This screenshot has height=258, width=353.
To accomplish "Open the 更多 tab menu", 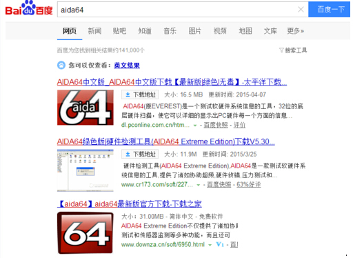I will click(x=295, y=31).
